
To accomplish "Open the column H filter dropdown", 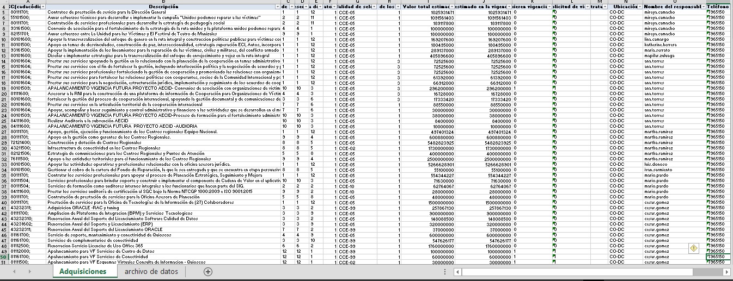I will 398,7.
